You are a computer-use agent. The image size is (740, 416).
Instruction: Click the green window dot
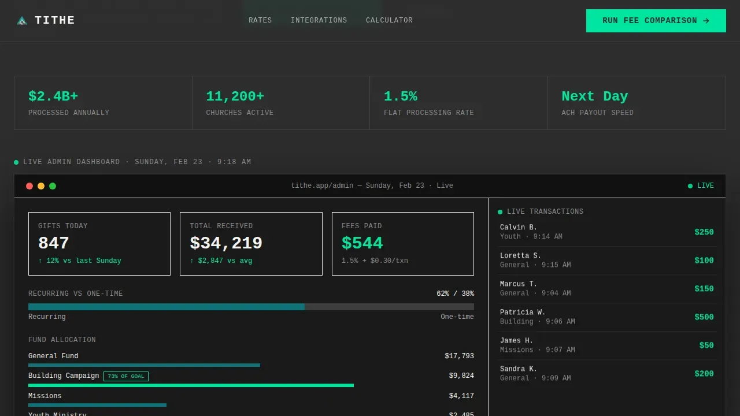click(x=53, y=186)
